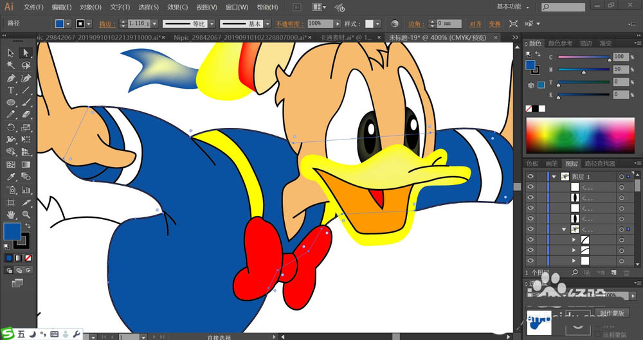Select the Zoom magnifier tool
Viewport: 643px width, 340px height.
coord(26,214)
